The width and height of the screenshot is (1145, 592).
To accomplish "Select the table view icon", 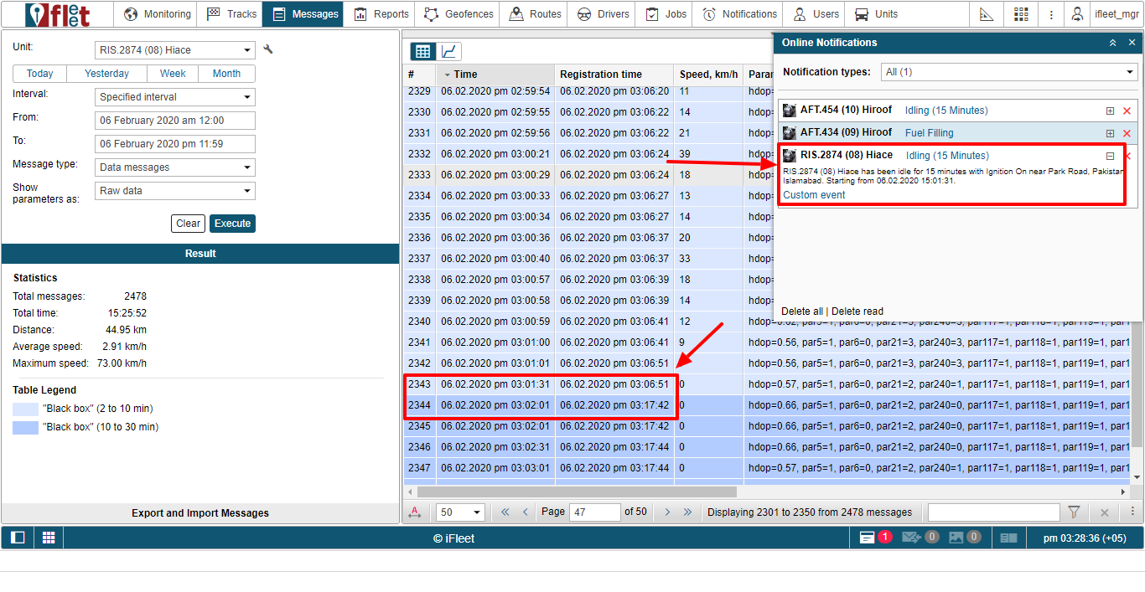I will 422,52.
